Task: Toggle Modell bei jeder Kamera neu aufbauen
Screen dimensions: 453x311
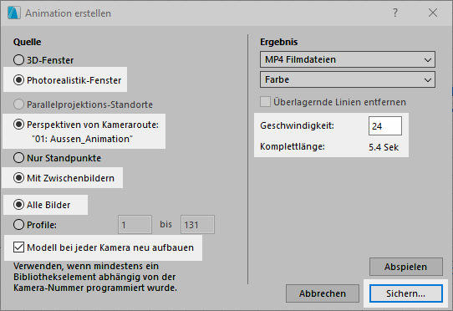Action: [x=18, y=247]
